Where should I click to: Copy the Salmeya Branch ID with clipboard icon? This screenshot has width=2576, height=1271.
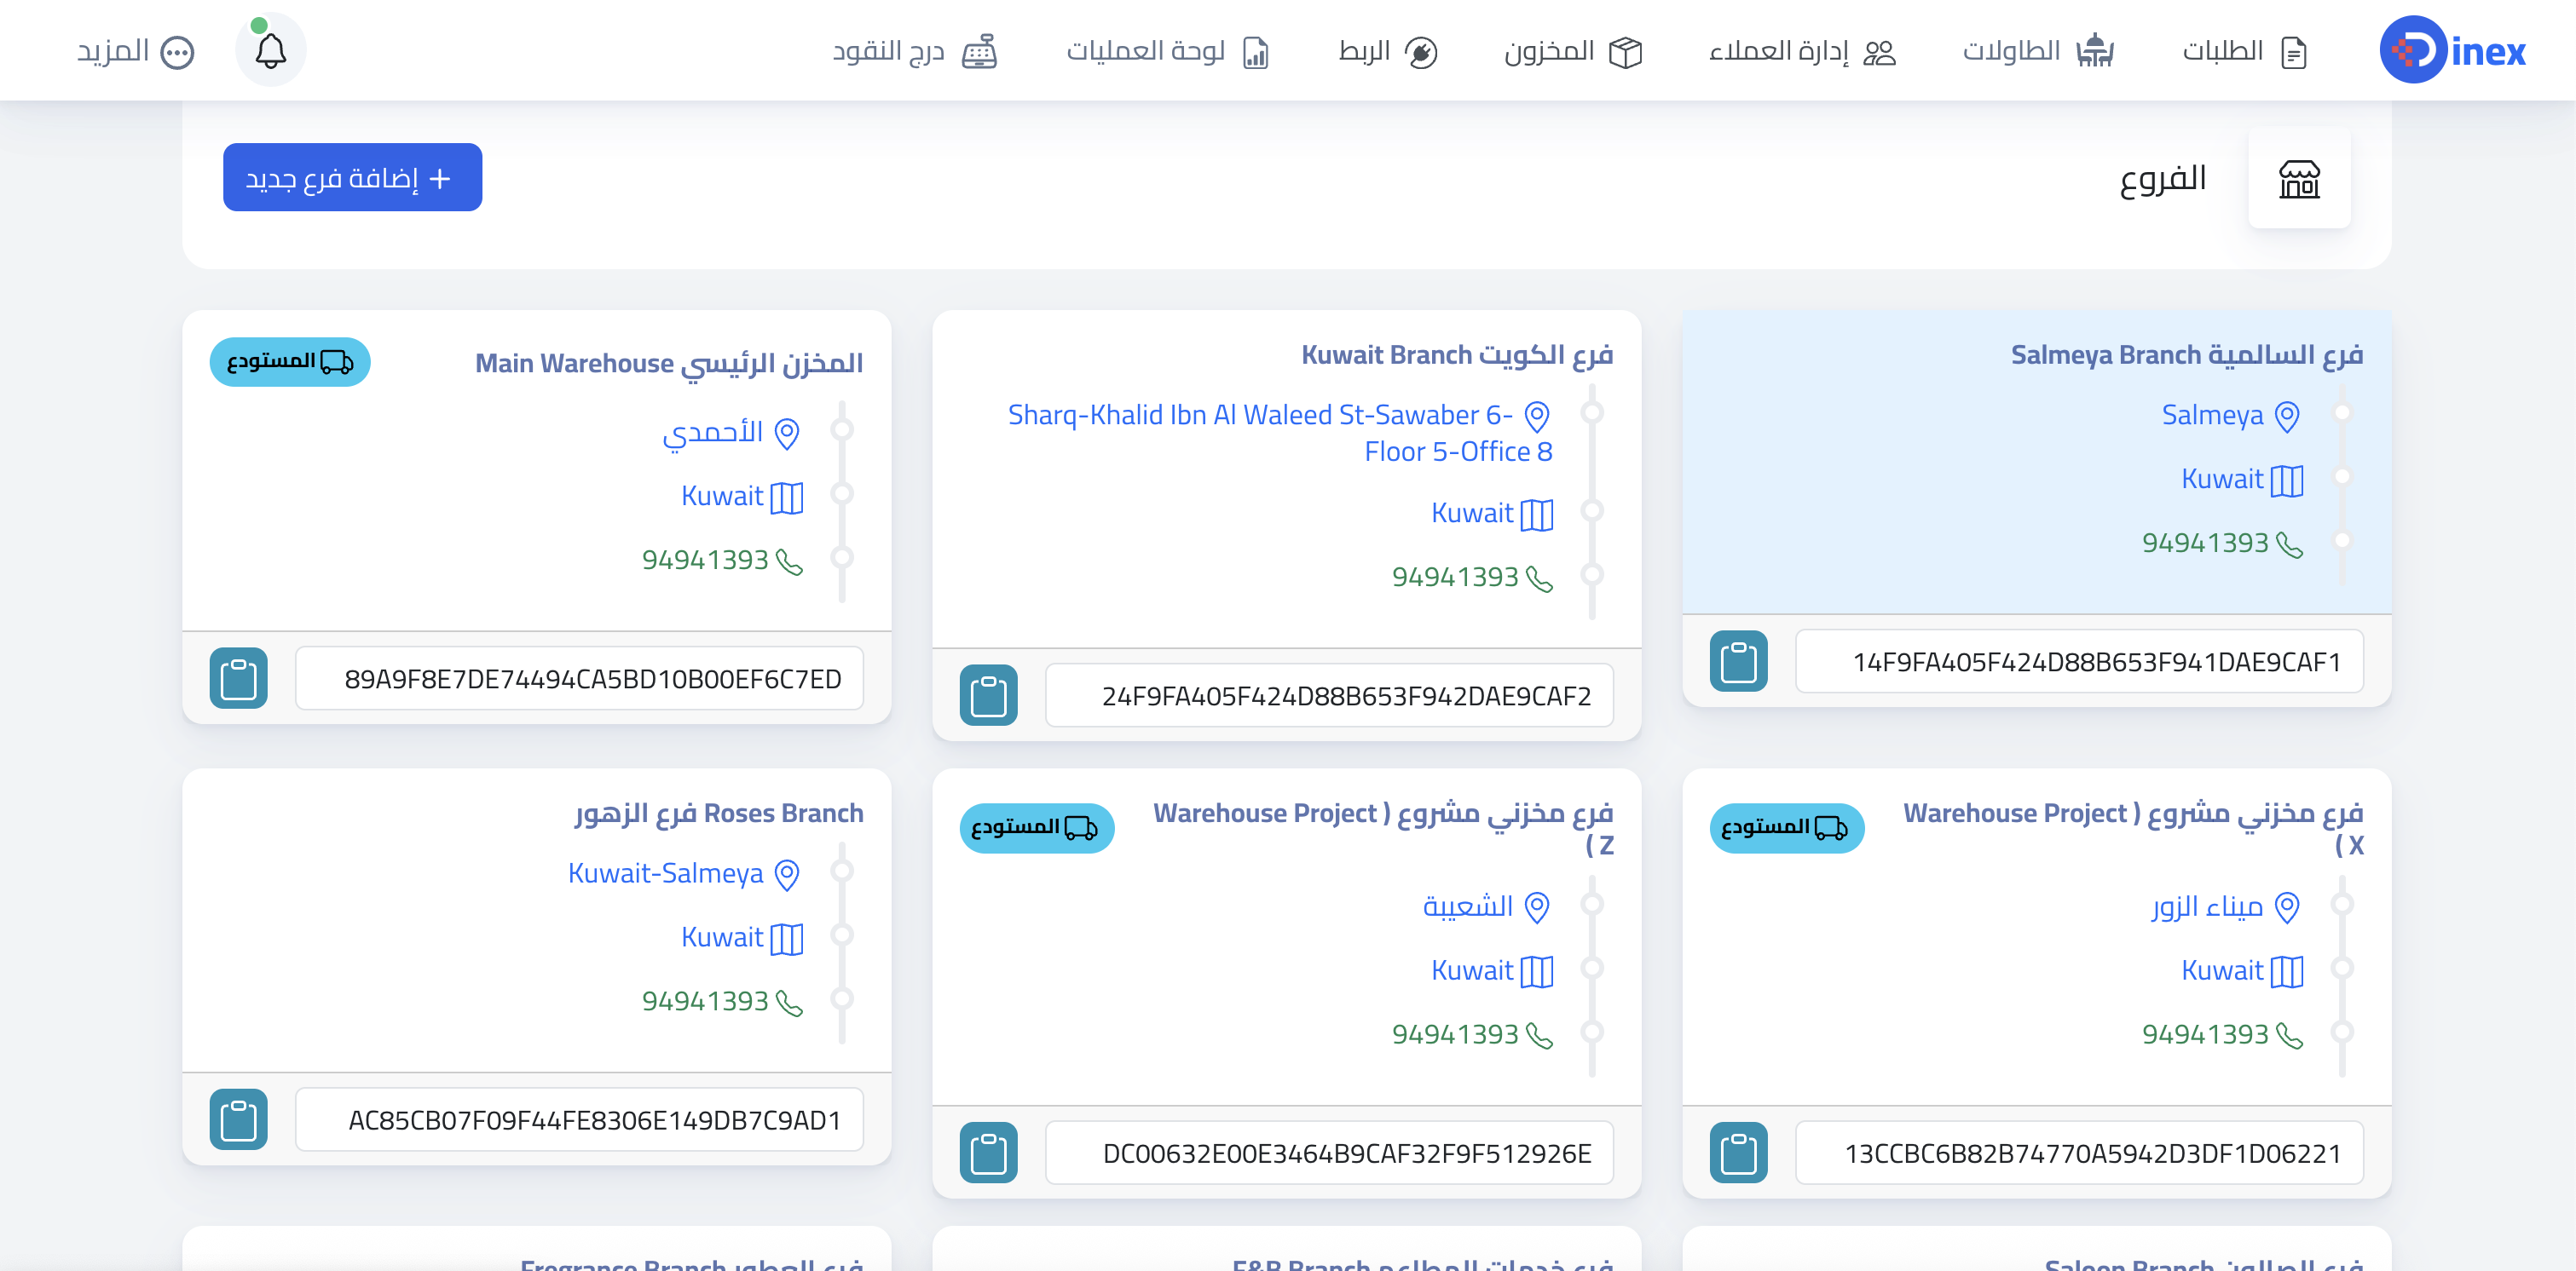point(1738,661)
